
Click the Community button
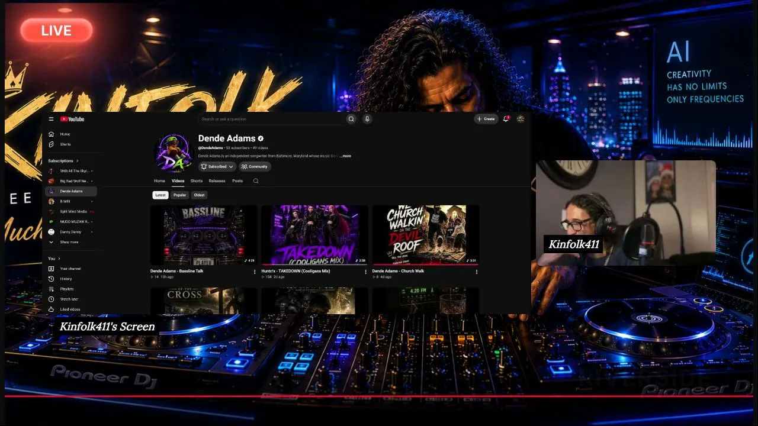255,167
